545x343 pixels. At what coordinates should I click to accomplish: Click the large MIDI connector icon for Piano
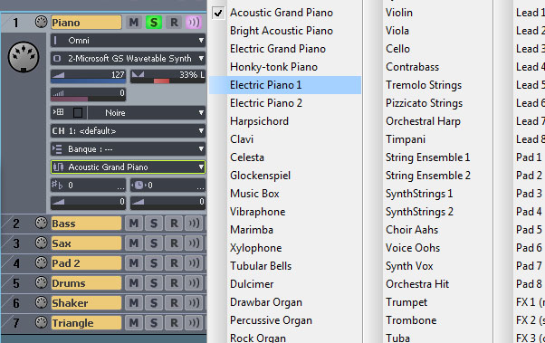point(24,57)
